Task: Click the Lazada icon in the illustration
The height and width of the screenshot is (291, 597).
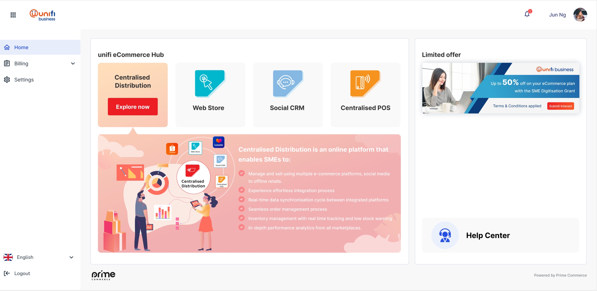Action: [x=218, y=142]
